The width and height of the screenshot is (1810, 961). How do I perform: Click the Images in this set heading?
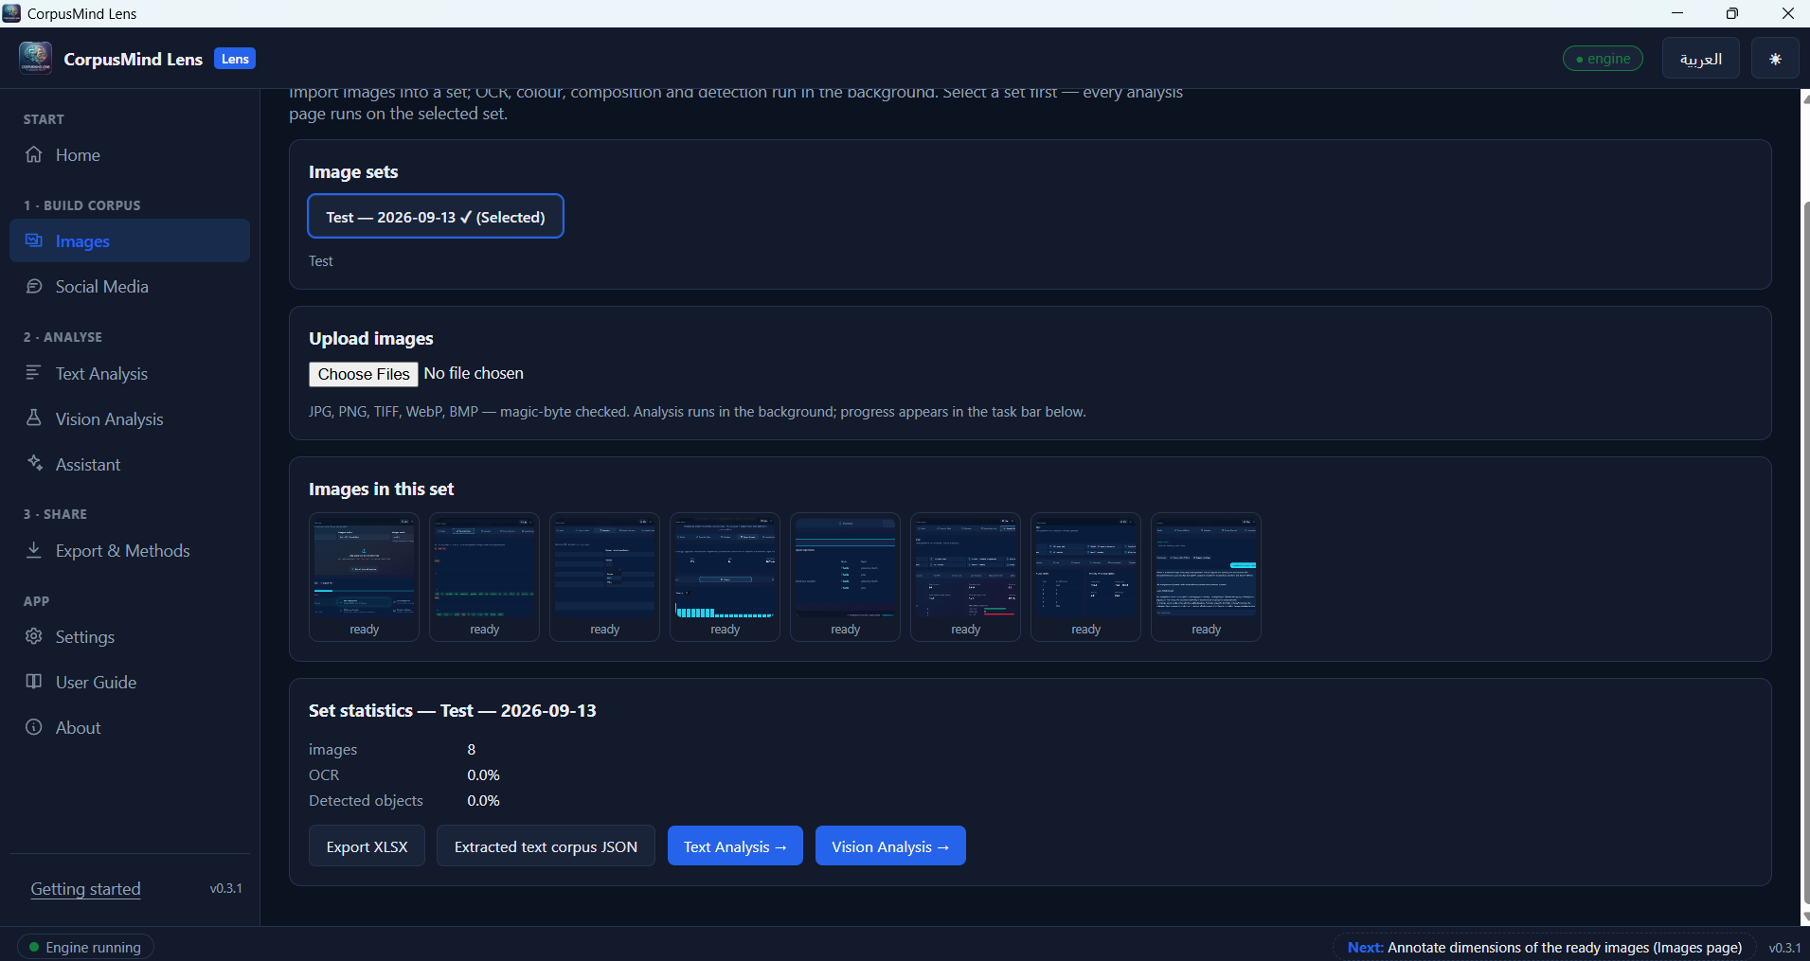(x=381, y=489)
